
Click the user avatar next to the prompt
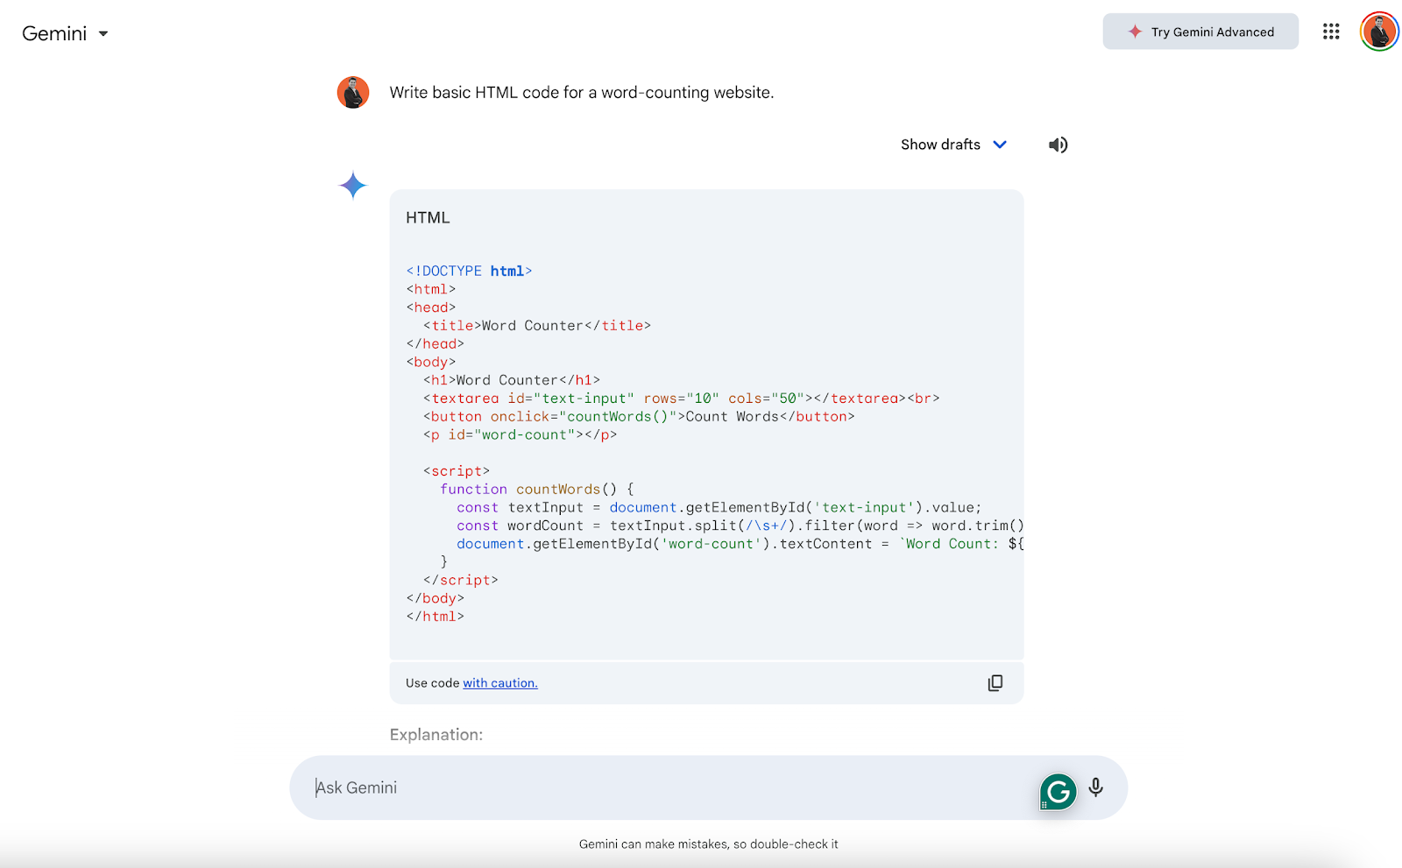(353, 91)
